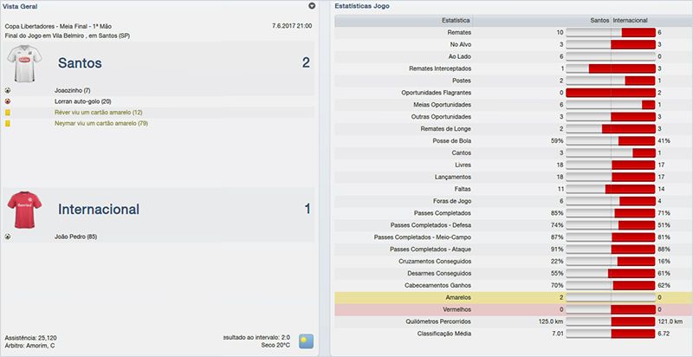Click the goal icon beside João Pedro (85)
693x357 pixels.
click(x=8, y=236)
